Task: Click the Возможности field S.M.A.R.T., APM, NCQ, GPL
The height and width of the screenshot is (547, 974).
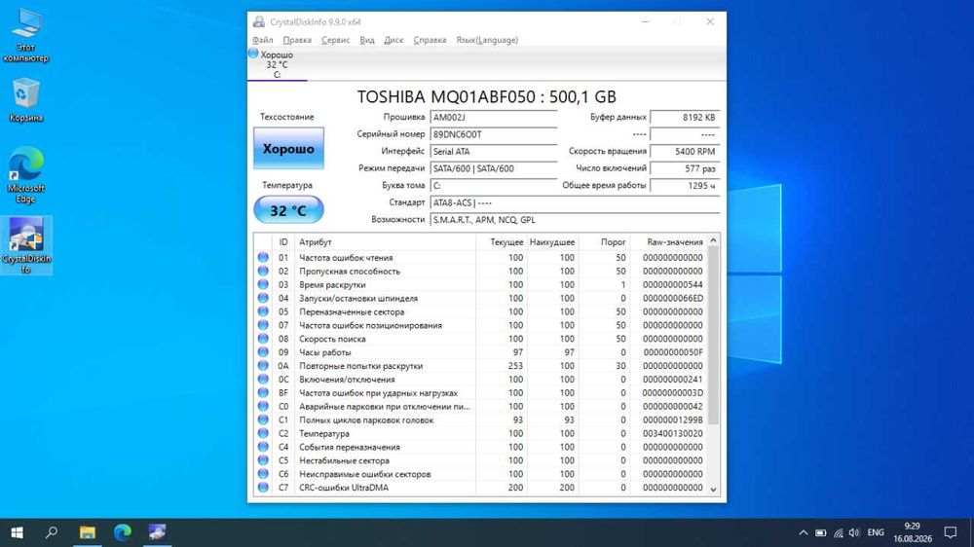Action: pos(575,220)
